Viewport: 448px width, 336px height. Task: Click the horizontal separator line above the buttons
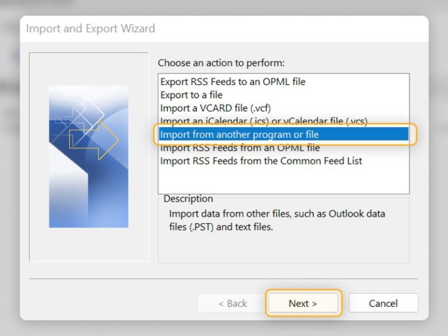[223, 279]
